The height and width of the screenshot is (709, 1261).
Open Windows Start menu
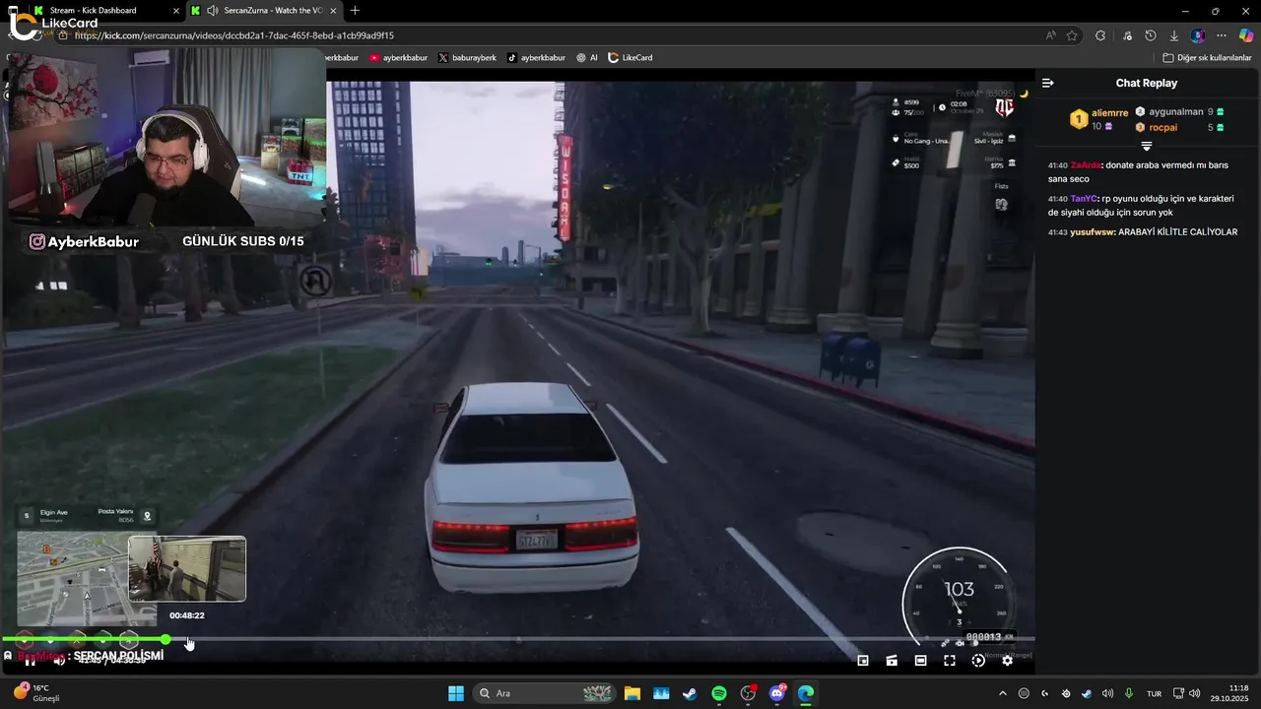click(456, 693)
